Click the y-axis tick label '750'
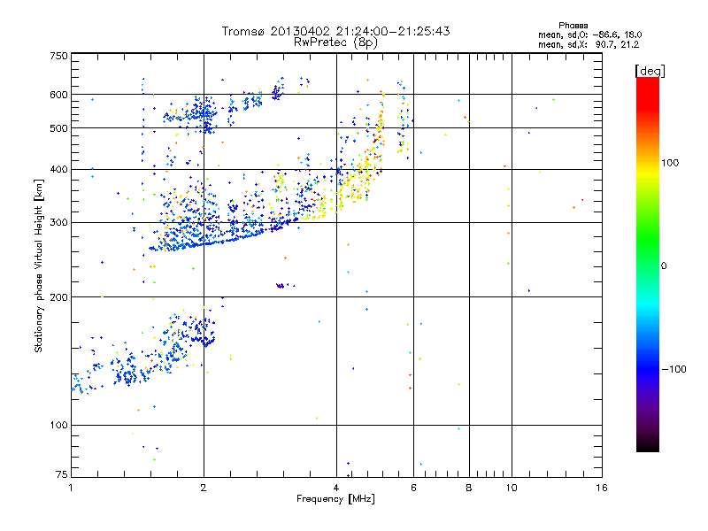The image size is (708, 531). [59, 56]
